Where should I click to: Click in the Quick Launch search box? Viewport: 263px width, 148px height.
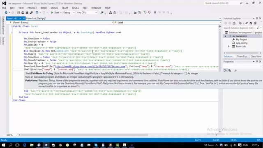[x=222, y=3]
